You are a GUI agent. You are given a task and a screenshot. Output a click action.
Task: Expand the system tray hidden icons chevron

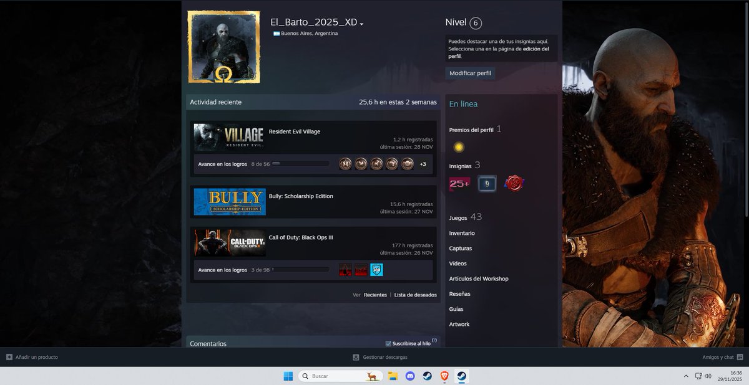point(686,376)
